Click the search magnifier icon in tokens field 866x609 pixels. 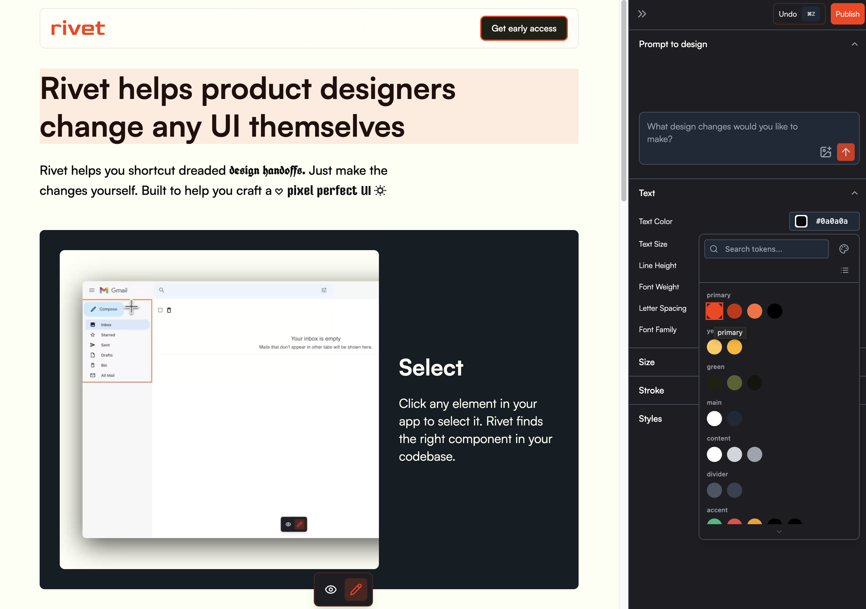point(713,249)
